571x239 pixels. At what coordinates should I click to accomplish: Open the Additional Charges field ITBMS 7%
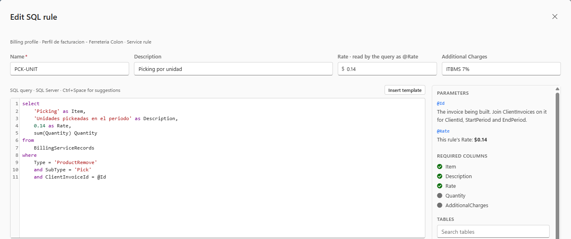tap(501, 69)
